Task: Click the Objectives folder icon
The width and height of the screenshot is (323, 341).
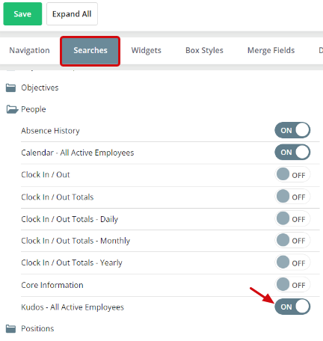Action: click(10, 87)
